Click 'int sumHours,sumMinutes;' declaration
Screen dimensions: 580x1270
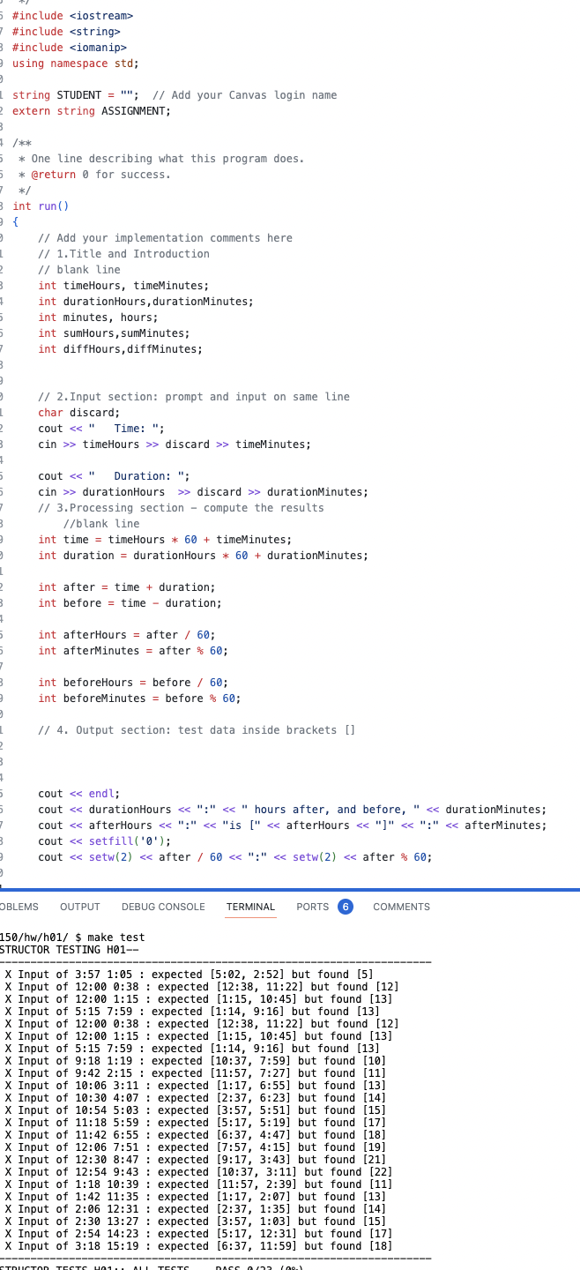point(114,333)
